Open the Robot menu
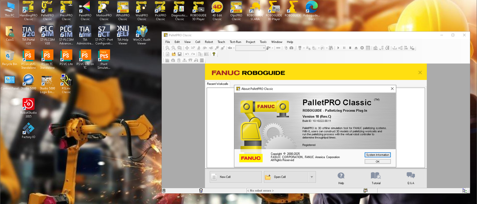 [x=209, y=42]
